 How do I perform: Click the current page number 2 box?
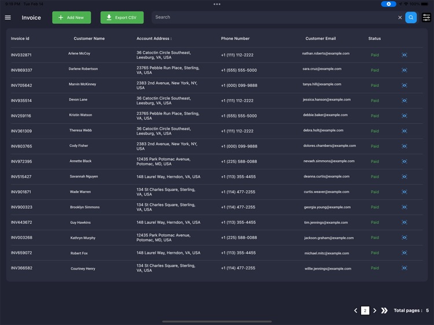click(x=365, y=311)
